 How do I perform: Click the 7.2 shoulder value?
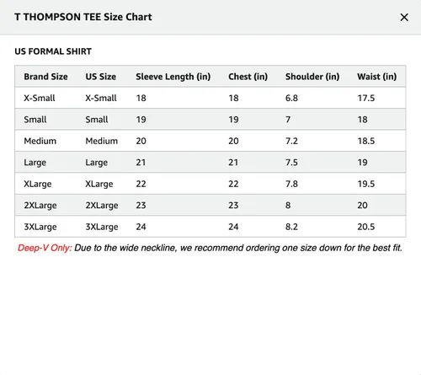tap(291, 141)
